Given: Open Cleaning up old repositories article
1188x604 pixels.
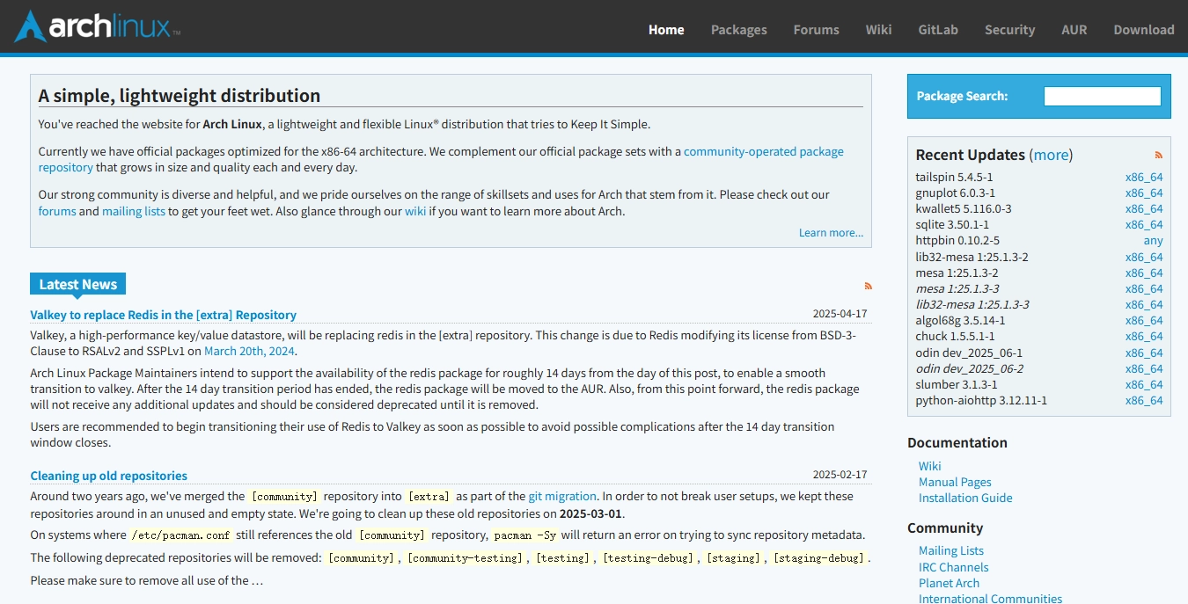Looking at the screenshot, I should point(109,476).
